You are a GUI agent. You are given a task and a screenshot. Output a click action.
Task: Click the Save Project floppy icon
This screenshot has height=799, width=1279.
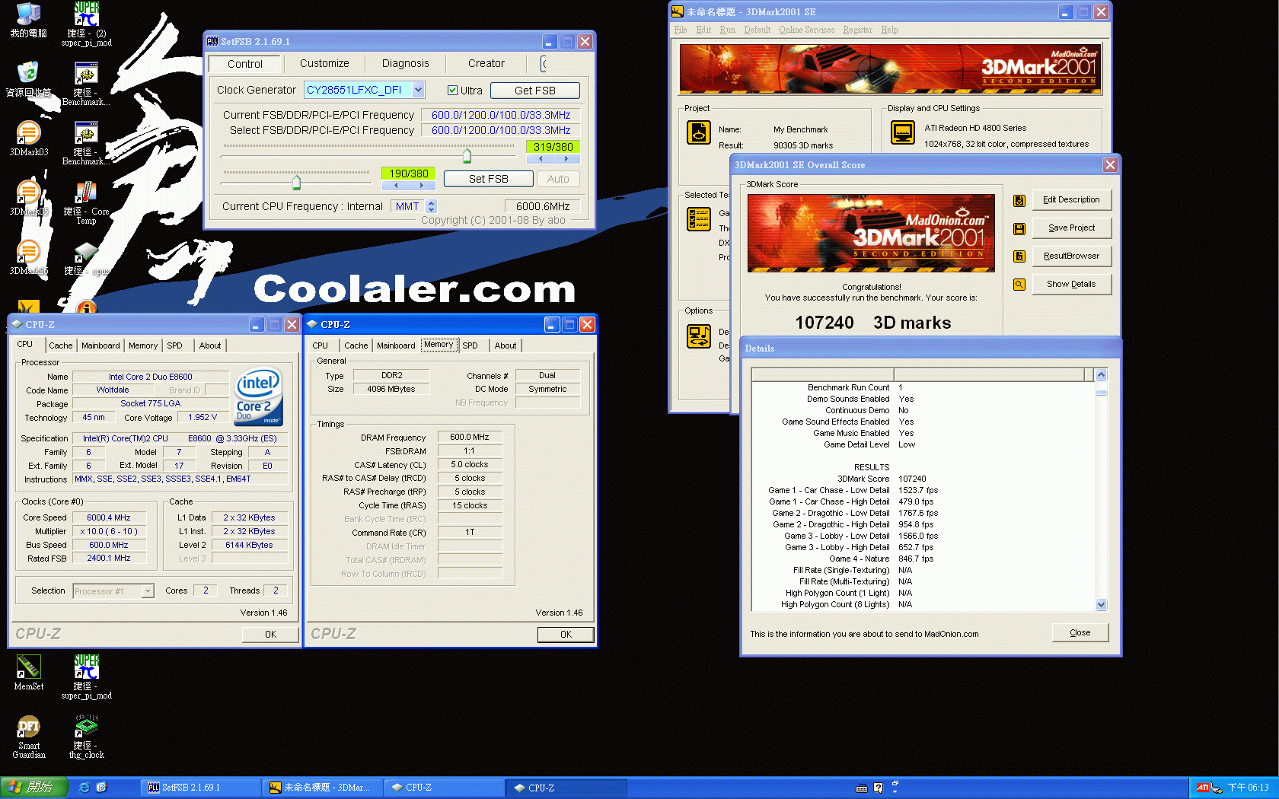coord(1019,229)
